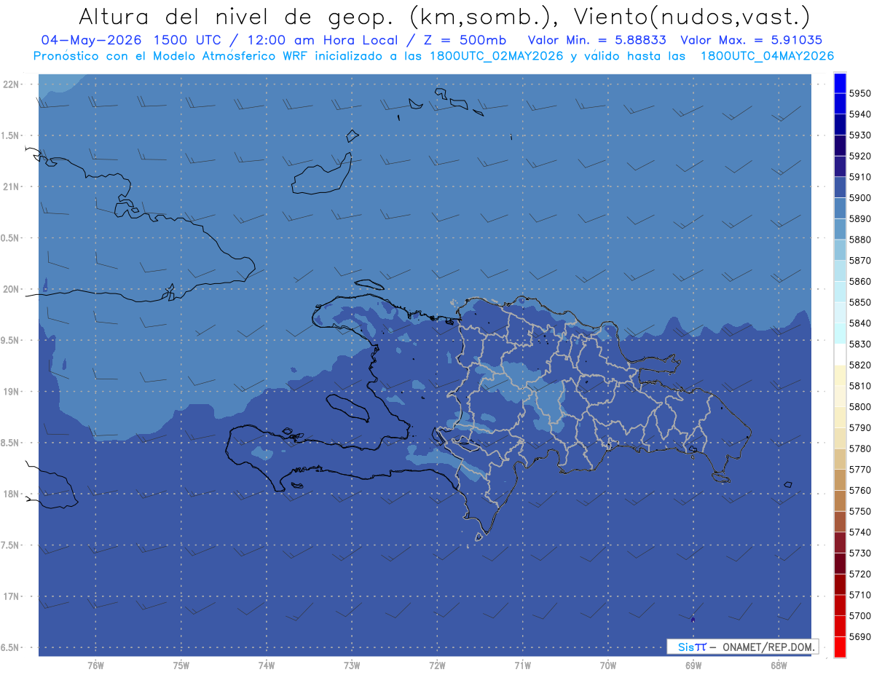Click the 72W longitude axis label

pyautogui.click(x=437, y=666)
